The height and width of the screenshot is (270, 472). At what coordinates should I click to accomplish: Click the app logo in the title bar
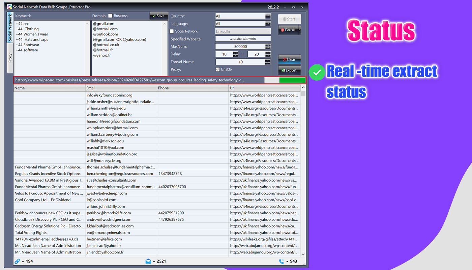click(x=10, y=7)
